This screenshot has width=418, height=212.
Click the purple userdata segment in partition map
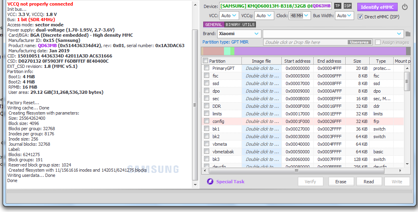[320, 51]
